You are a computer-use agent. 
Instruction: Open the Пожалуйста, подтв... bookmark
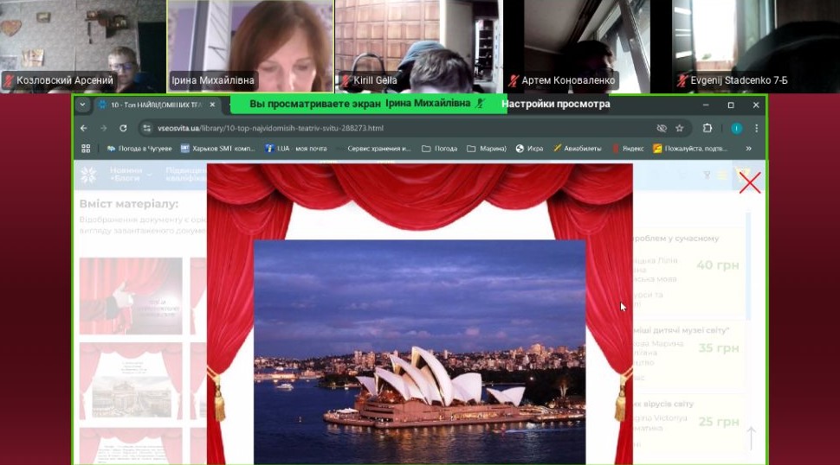(690, 149)
